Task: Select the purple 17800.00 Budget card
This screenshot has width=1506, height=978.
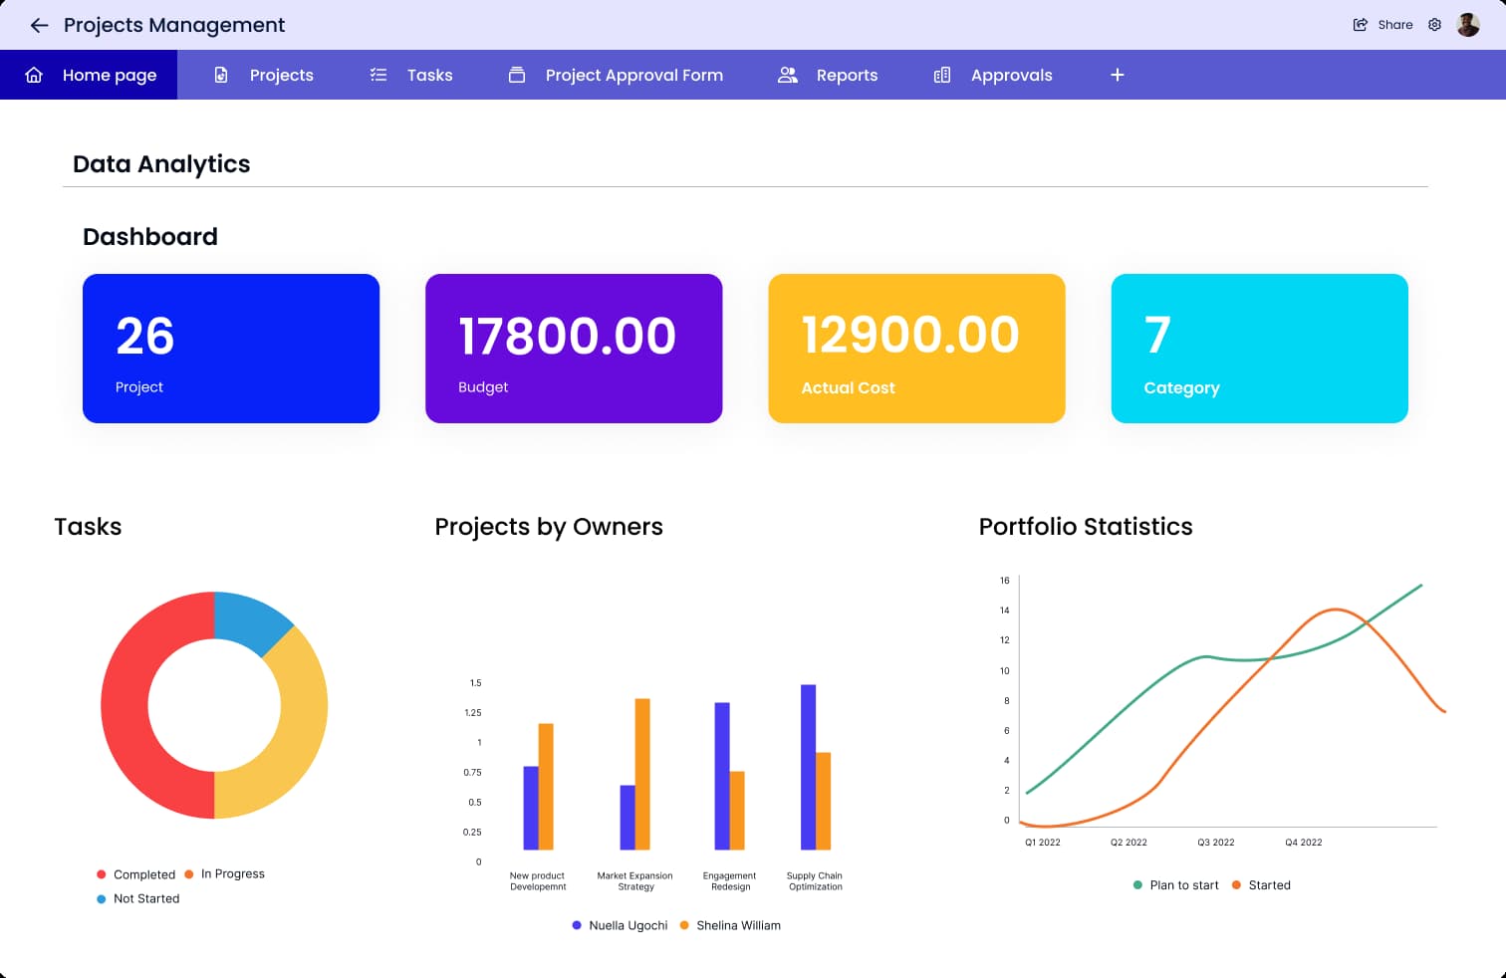Action: (574, 349)
